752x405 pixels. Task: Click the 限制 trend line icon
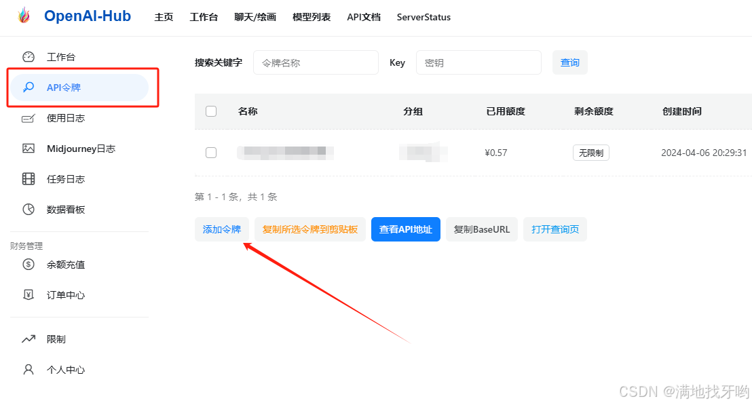[29, 339]
